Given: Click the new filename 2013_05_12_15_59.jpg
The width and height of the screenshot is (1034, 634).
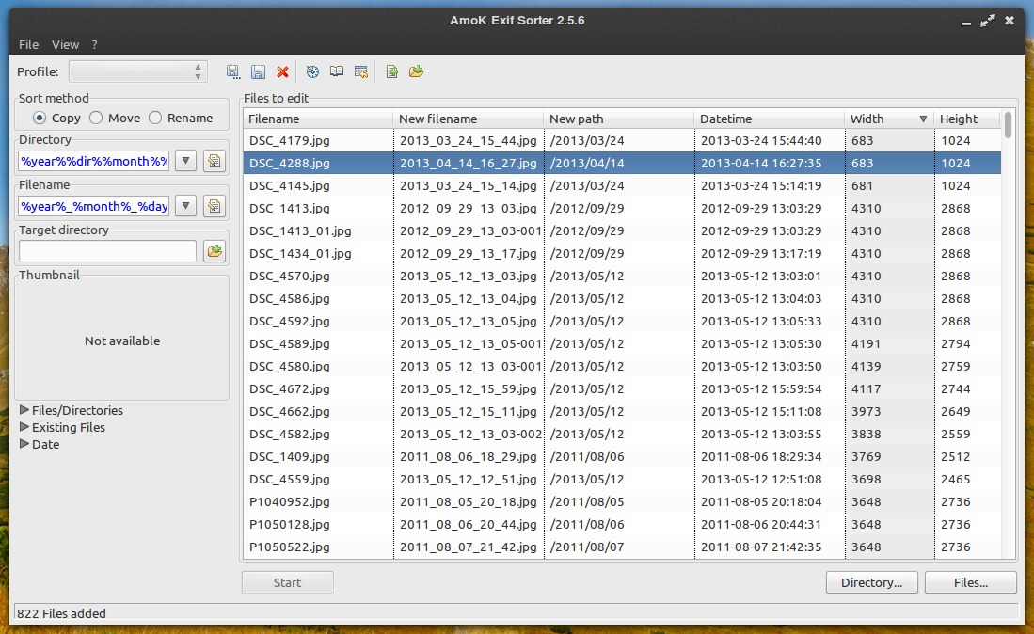Looking at the screenshot, I should pyautogui.click(x=469, y=388).
